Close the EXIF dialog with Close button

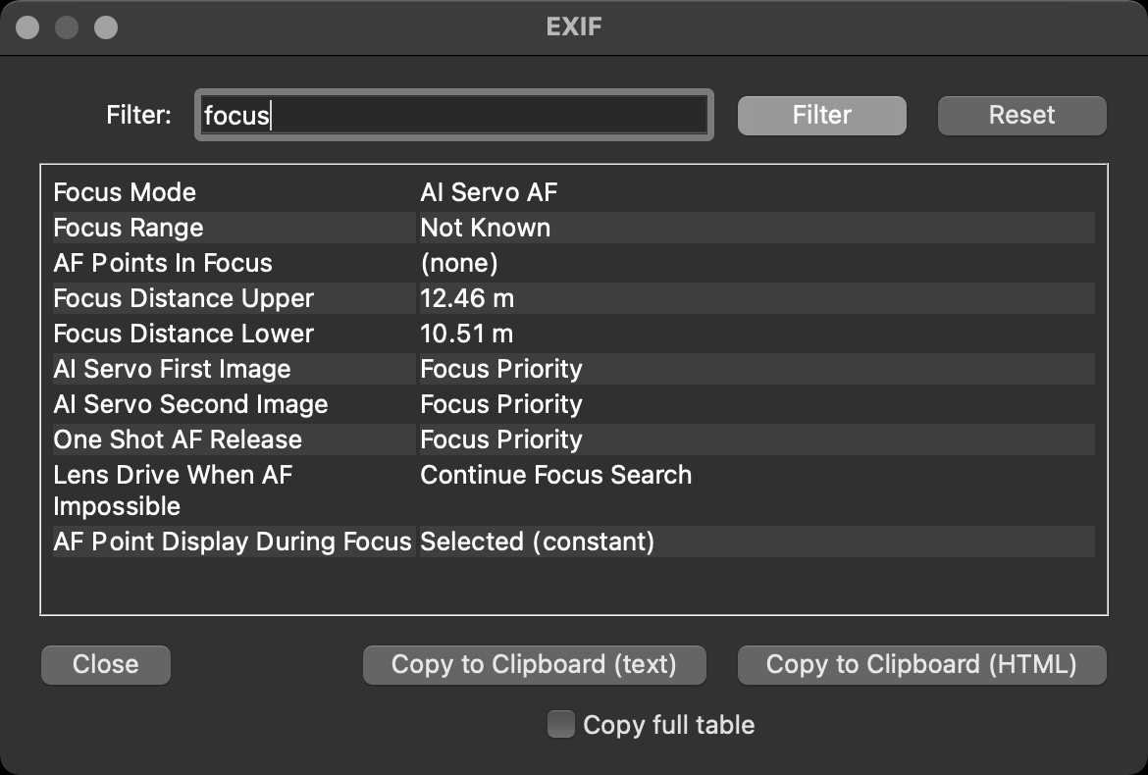(x=105, y=665)
